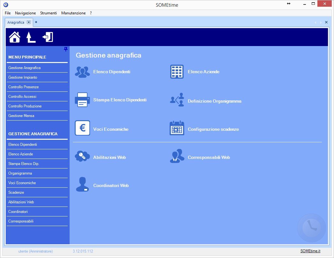Open the SOMEtime.it link in status bar
Image resolution: width=334 pixels, height=258 pixels.
click(310, 251)
